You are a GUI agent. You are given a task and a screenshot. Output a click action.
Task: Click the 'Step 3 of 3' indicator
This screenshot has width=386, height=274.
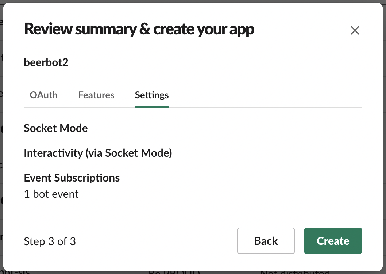(x=50, y=241)
